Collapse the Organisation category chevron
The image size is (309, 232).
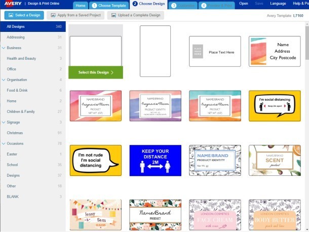click(x=4, y=80)
